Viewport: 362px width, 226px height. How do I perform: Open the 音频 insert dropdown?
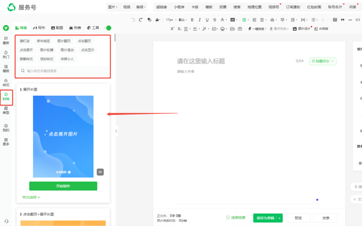(141, 7)
